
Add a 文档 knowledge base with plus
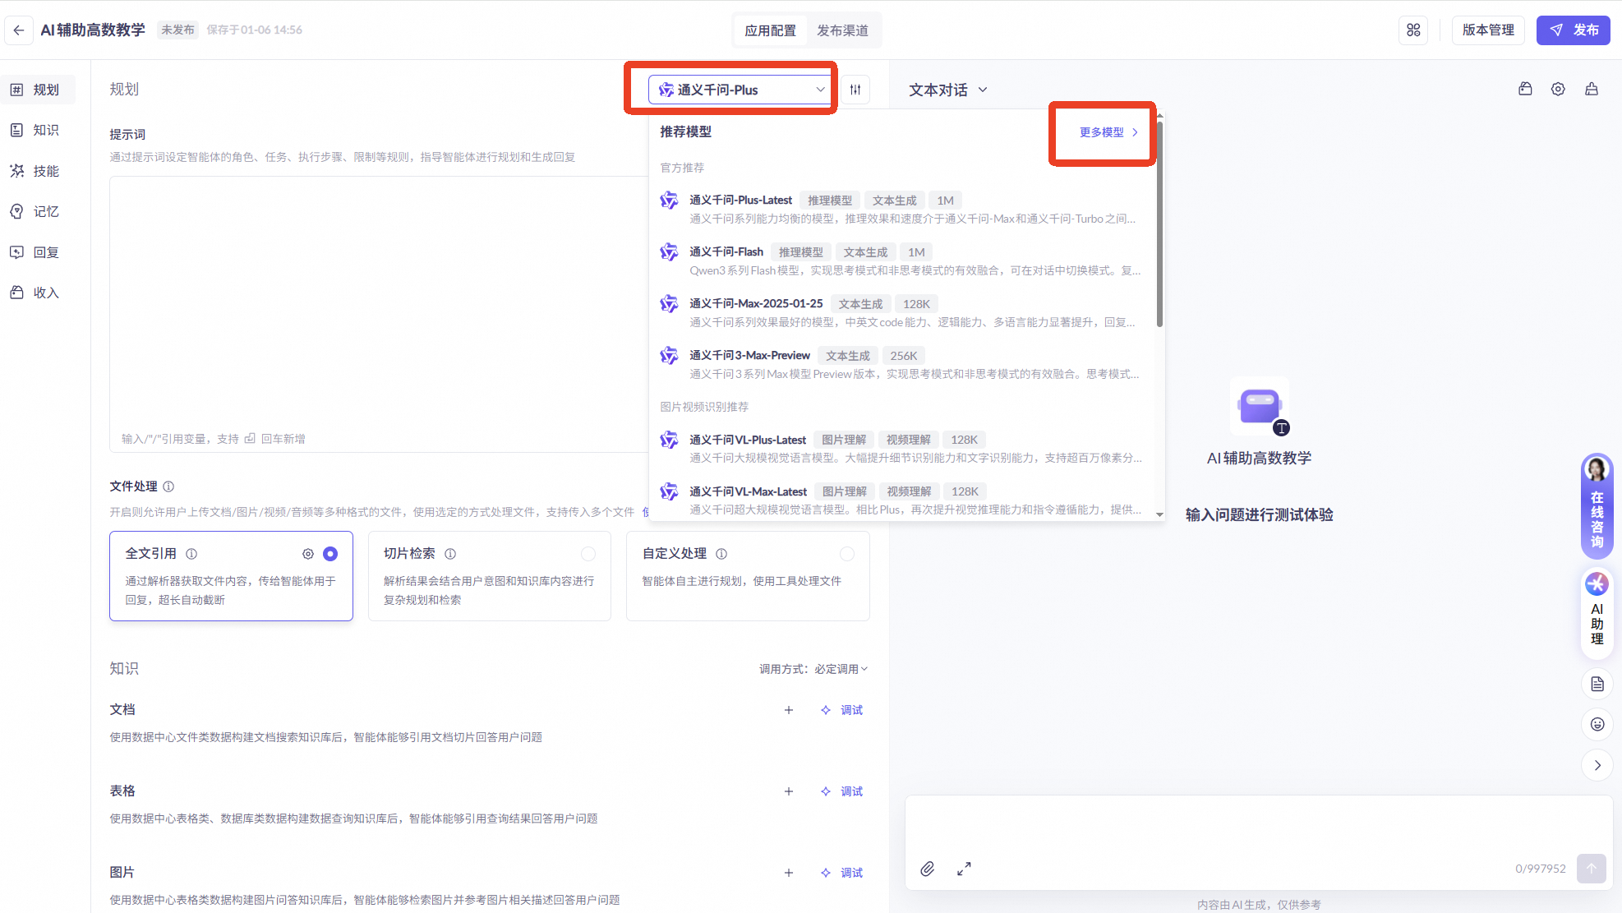click(789, 710)
